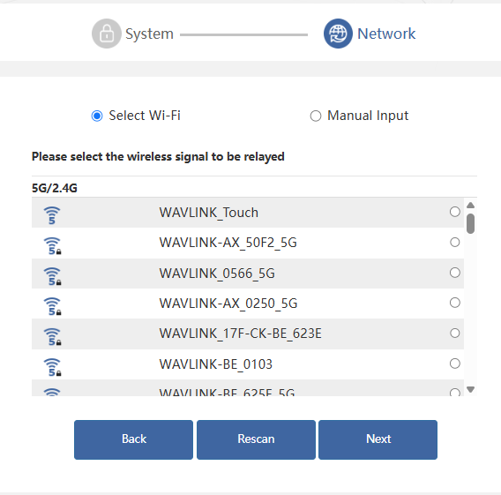This screenshot has height=495, width=501.
Task: Proceed with the Next button
Action: tap(378, 439)
